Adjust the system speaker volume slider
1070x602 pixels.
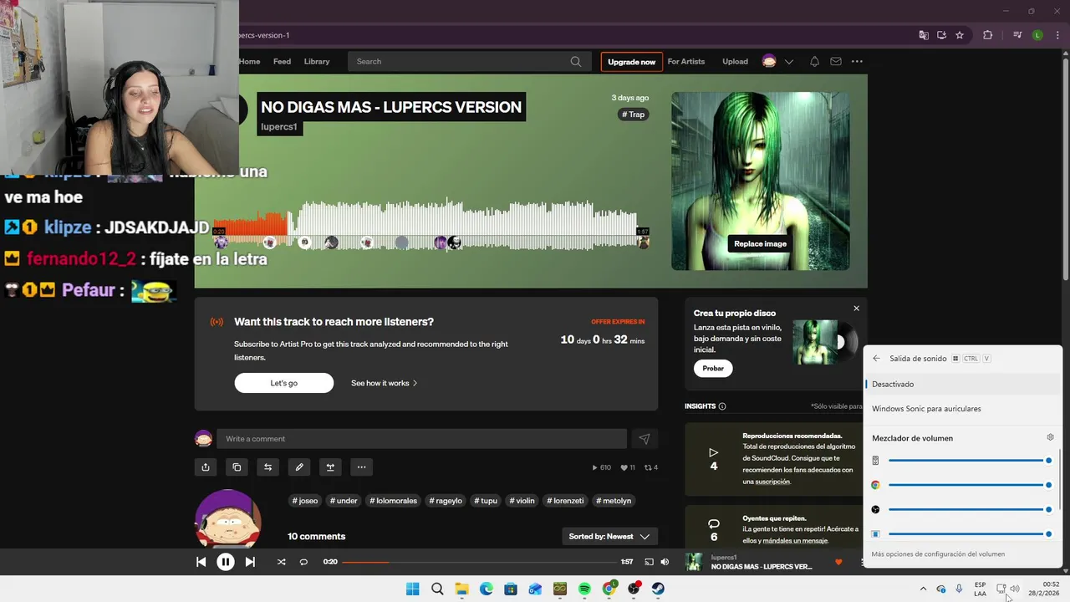[x=970, y=461]
